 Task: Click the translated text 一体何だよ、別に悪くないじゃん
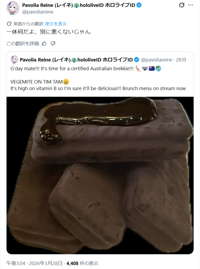click(49, 32)
